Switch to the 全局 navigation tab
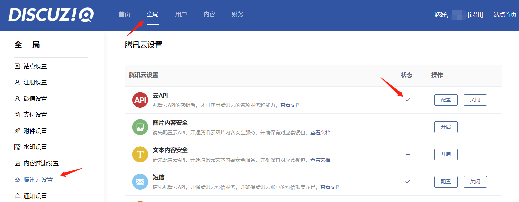The image size is (519, 202). (153, 14)
